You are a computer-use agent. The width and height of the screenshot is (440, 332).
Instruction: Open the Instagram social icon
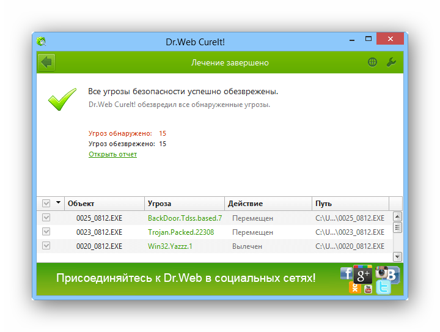[381, 272]
